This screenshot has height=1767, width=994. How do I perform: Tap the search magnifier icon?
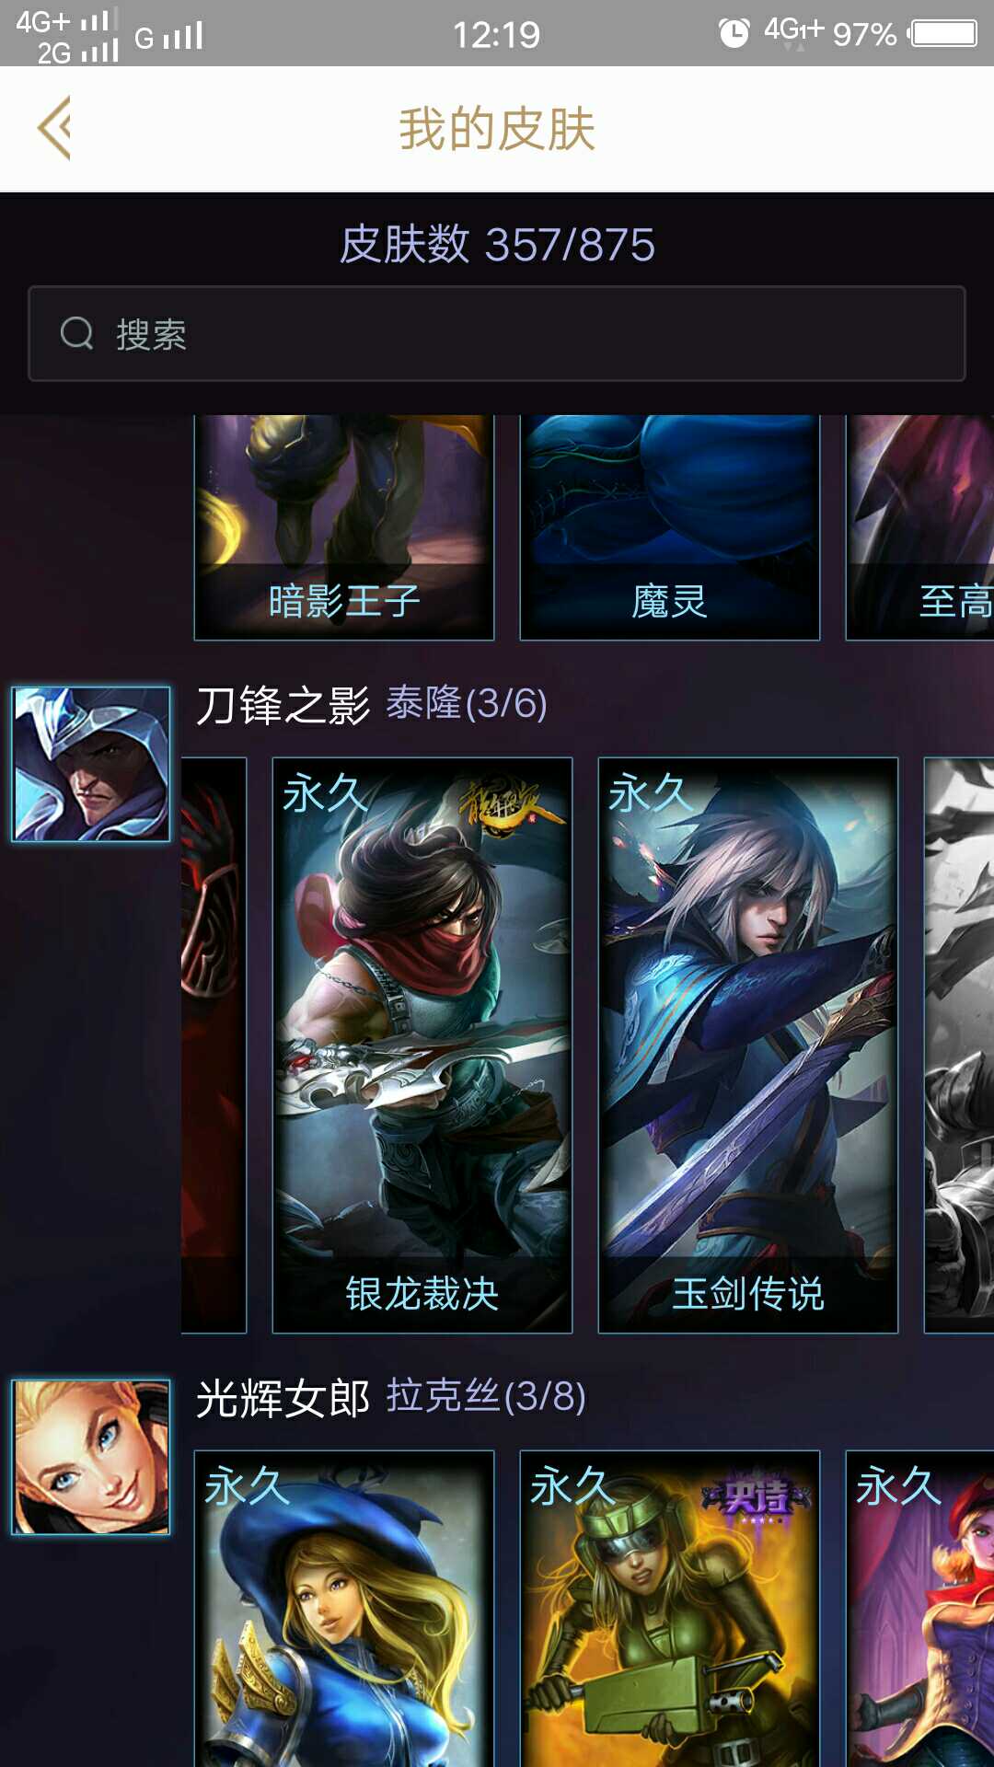point(77,333)
